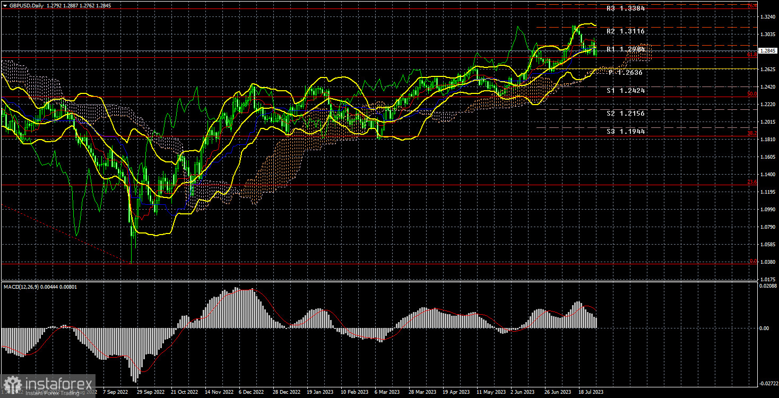The height and width of the screenshot is (398, 779).
Task: Click the 1.0380 price axis value
Action: (x=768, y=262)
